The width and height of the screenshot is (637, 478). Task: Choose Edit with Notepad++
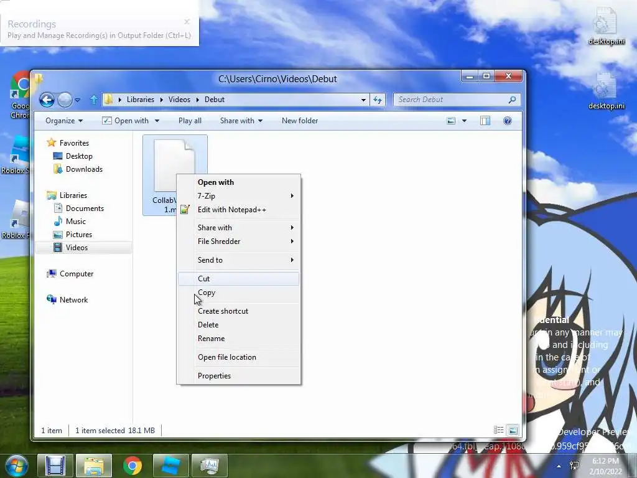tap(239, 210)
